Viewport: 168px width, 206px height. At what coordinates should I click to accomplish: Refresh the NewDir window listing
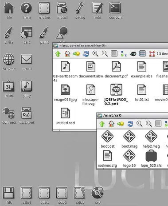coord(86,54)
